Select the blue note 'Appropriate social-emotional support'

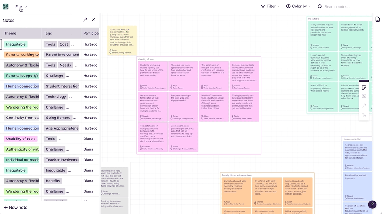357,156
